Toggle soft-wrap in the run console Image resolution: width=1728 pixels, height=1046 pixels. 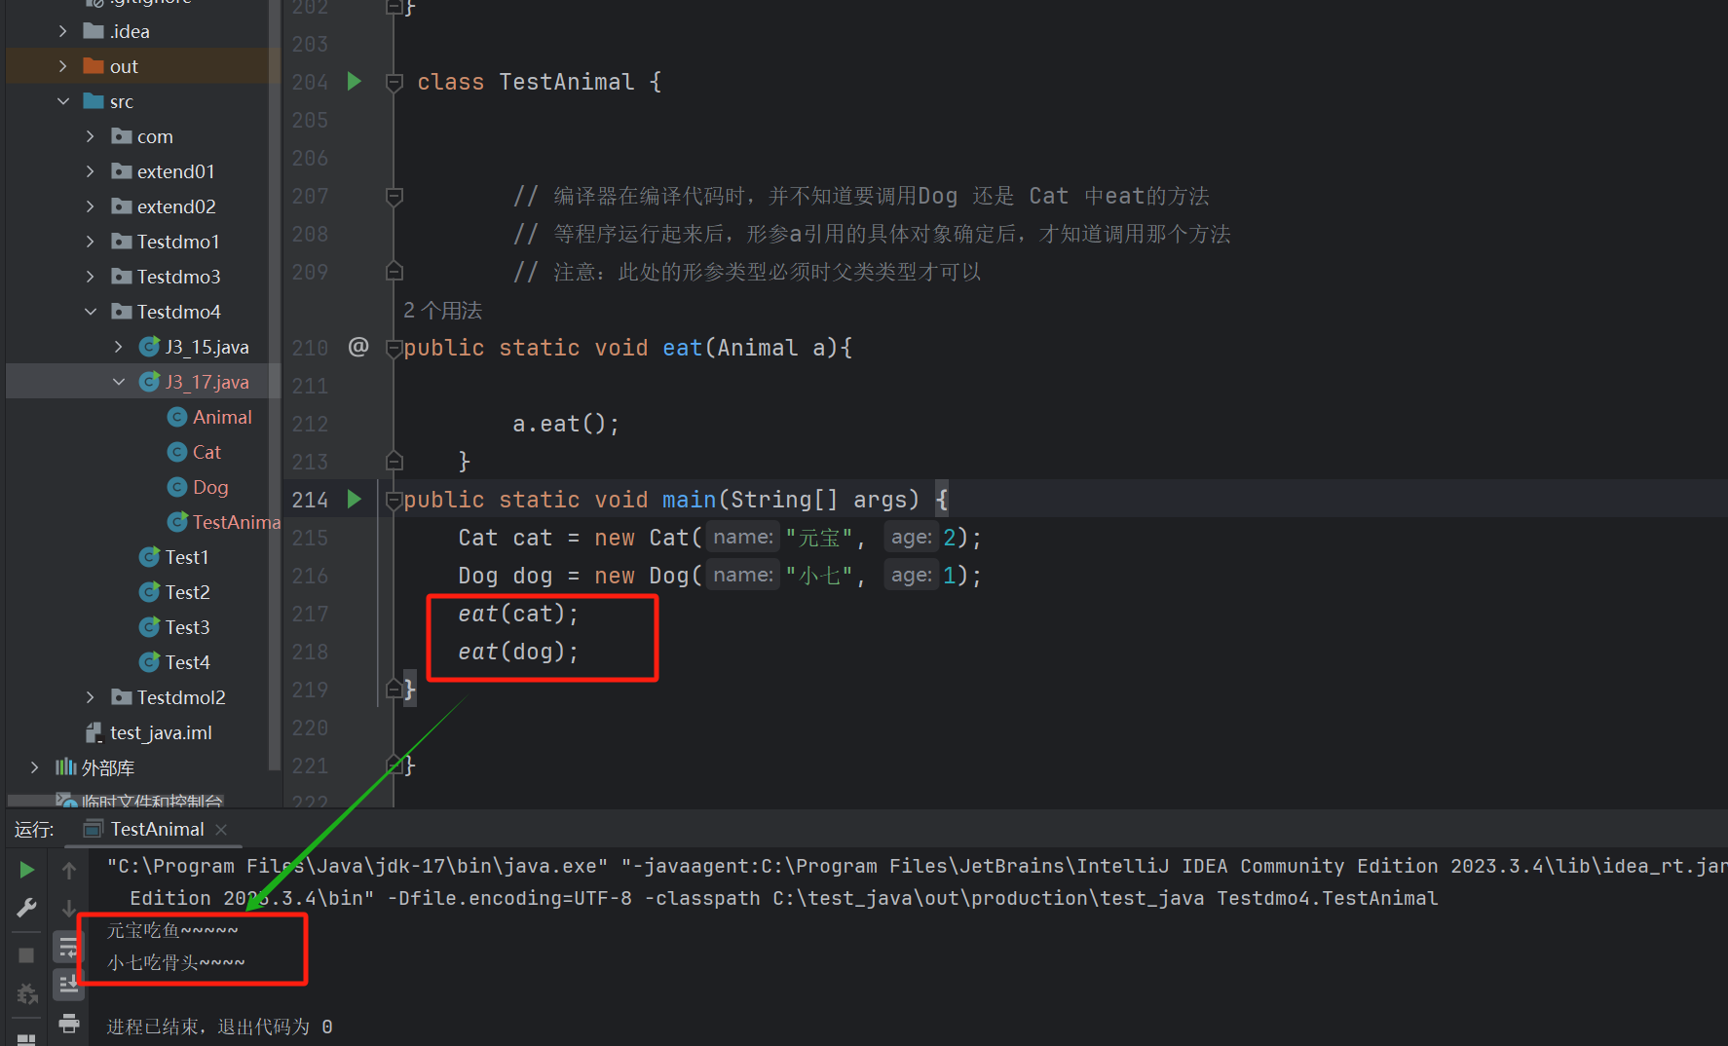point(68,947)
